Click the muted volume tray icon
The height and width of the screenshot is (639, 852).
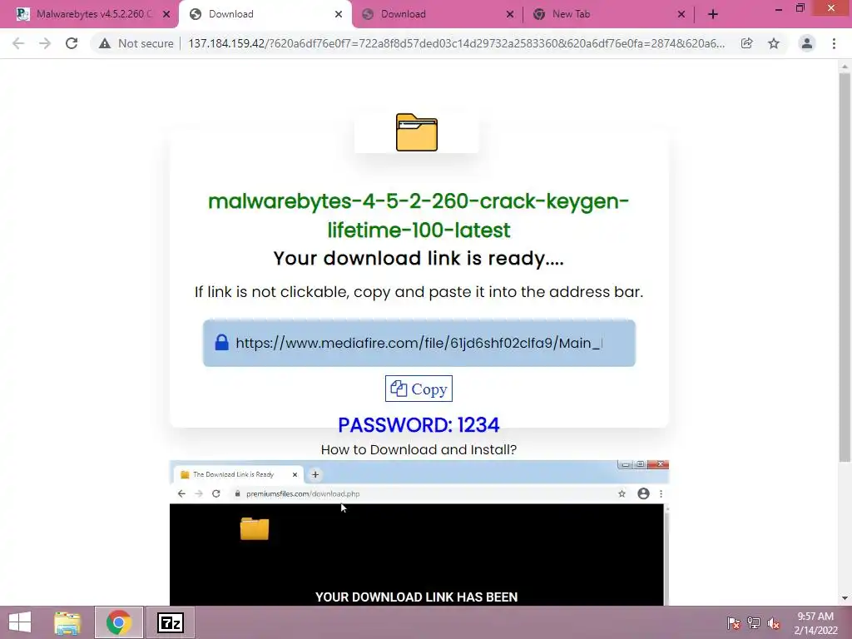tap(774, 623)
